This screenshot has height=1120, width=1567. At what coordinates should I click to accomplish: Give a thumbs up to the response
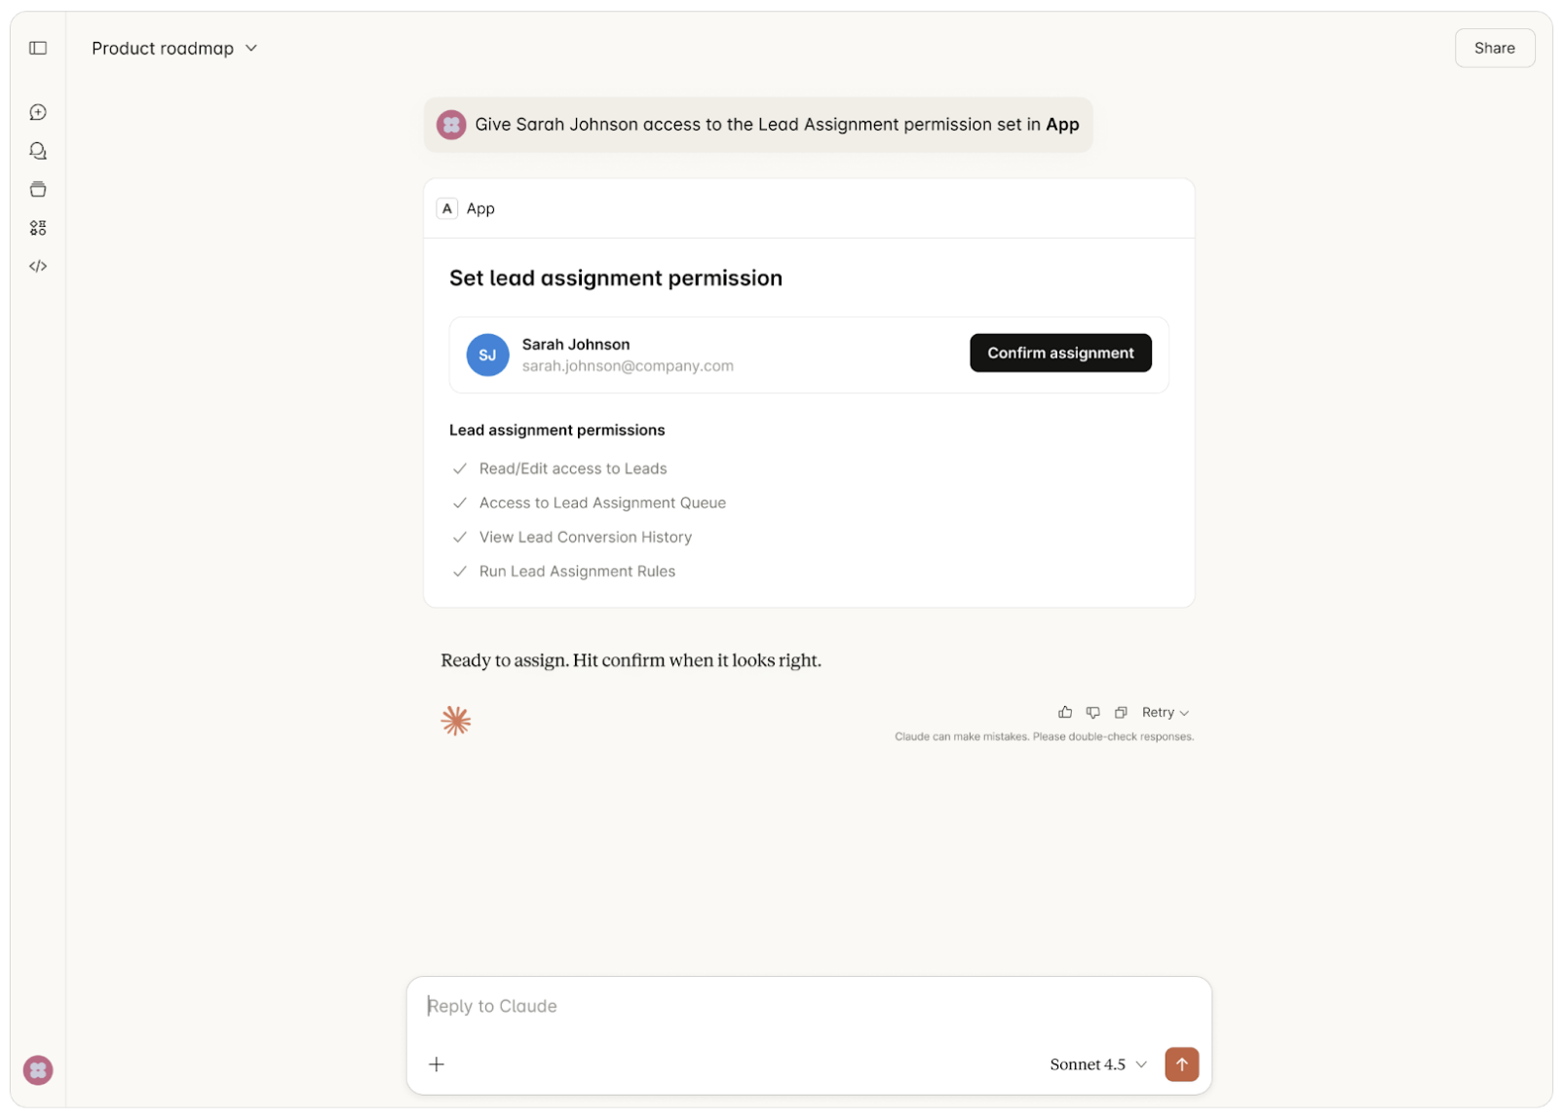(x=1064, y=712)
